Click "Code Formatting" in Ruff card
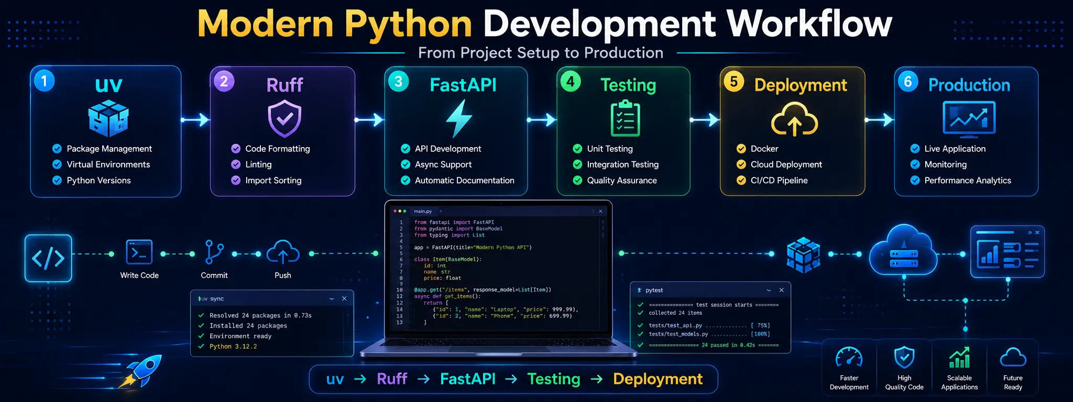The height and width of the screenshot is (402, 1073). (278, 149)
